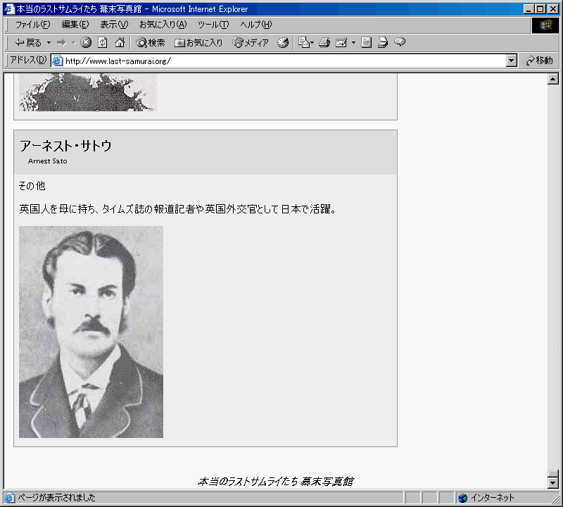Open the Media (メディア) pane
Viewport: 563px width, 507px height.
click(x=251, y=43)
